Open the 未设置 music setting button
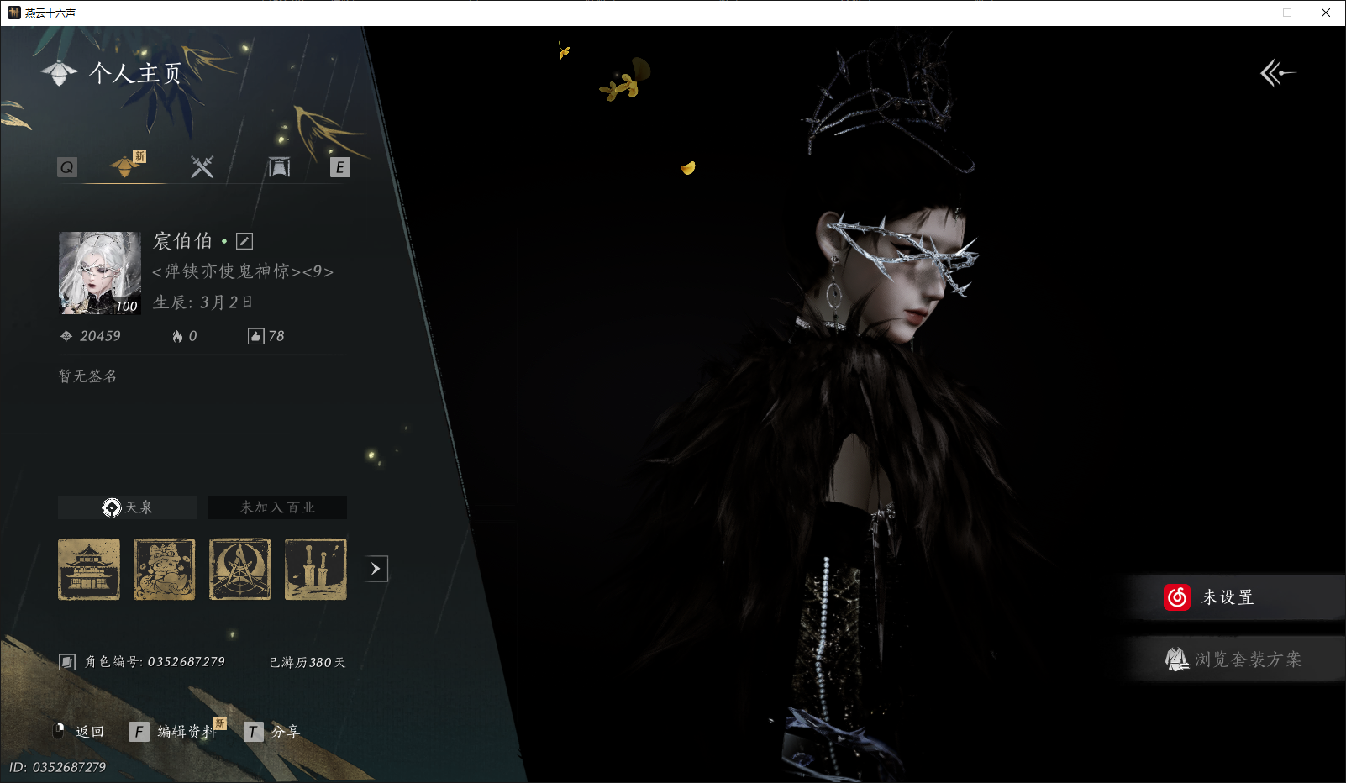Screen dimensions: 1346x783 click(x=1236, y=597)
